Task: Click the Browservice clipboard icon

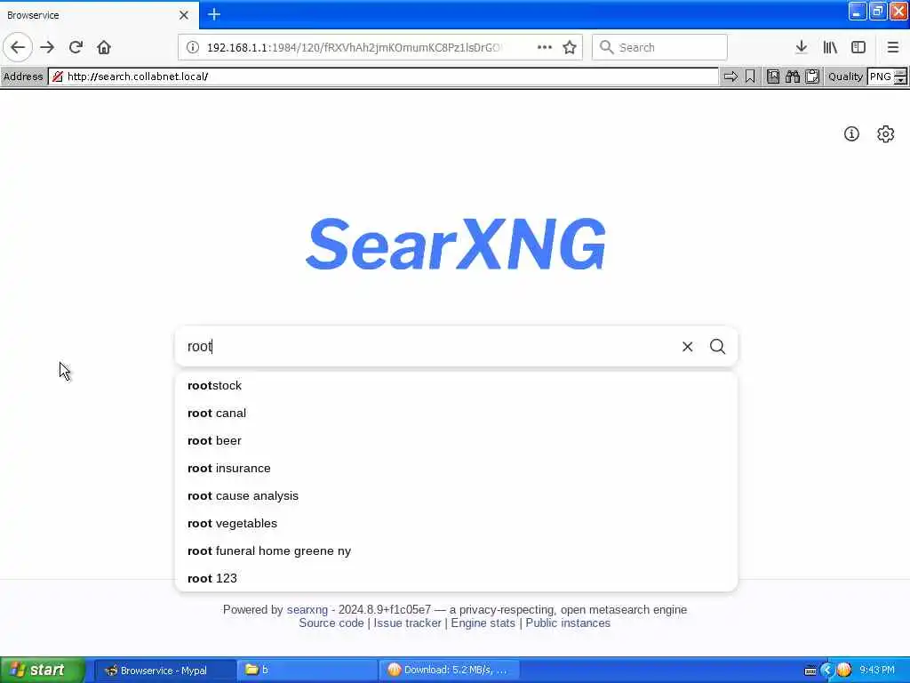Action: coord(812,76)
